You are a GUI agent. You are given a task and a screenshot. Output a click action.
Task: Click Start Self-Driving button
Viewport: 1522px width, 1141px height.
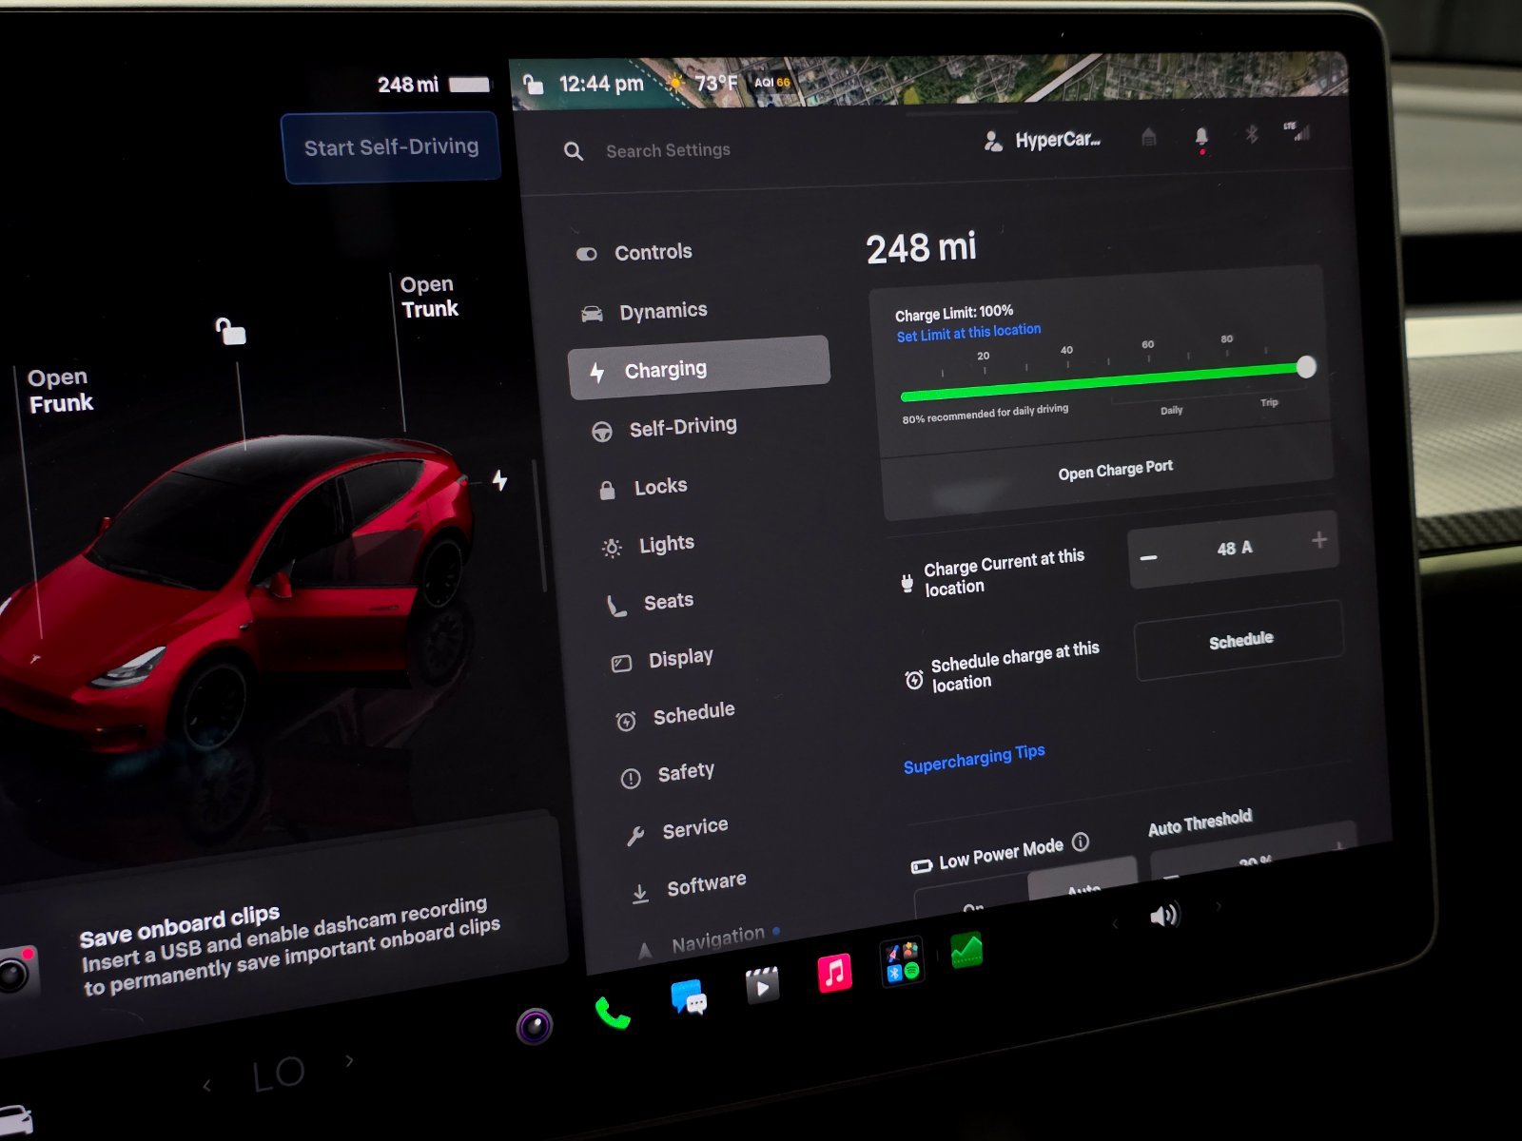pos(391,147)
